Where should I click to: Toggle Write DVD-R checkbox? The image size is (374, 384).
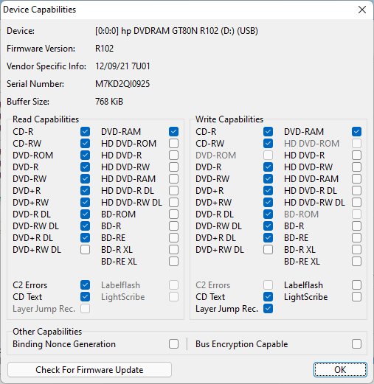tap(268, 167)
